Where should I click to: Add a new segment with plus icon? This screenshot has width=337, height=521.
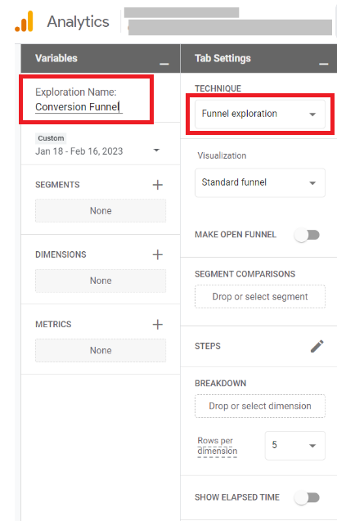pos(158,185)
